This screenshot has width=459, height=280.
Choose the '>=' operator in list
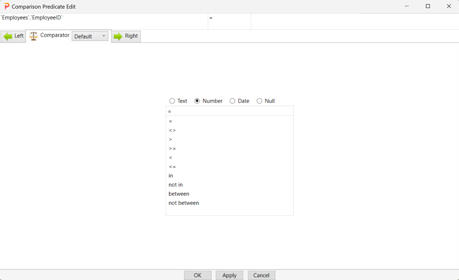pyautogui.click(x=230, y=148)
